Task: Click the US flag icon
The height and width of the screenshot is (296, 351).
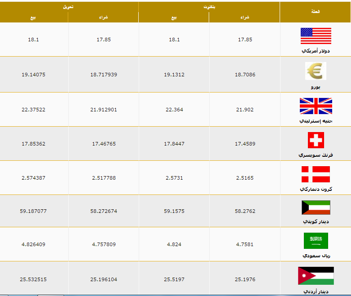Action: pyautogui.click(x=316, y=36)
